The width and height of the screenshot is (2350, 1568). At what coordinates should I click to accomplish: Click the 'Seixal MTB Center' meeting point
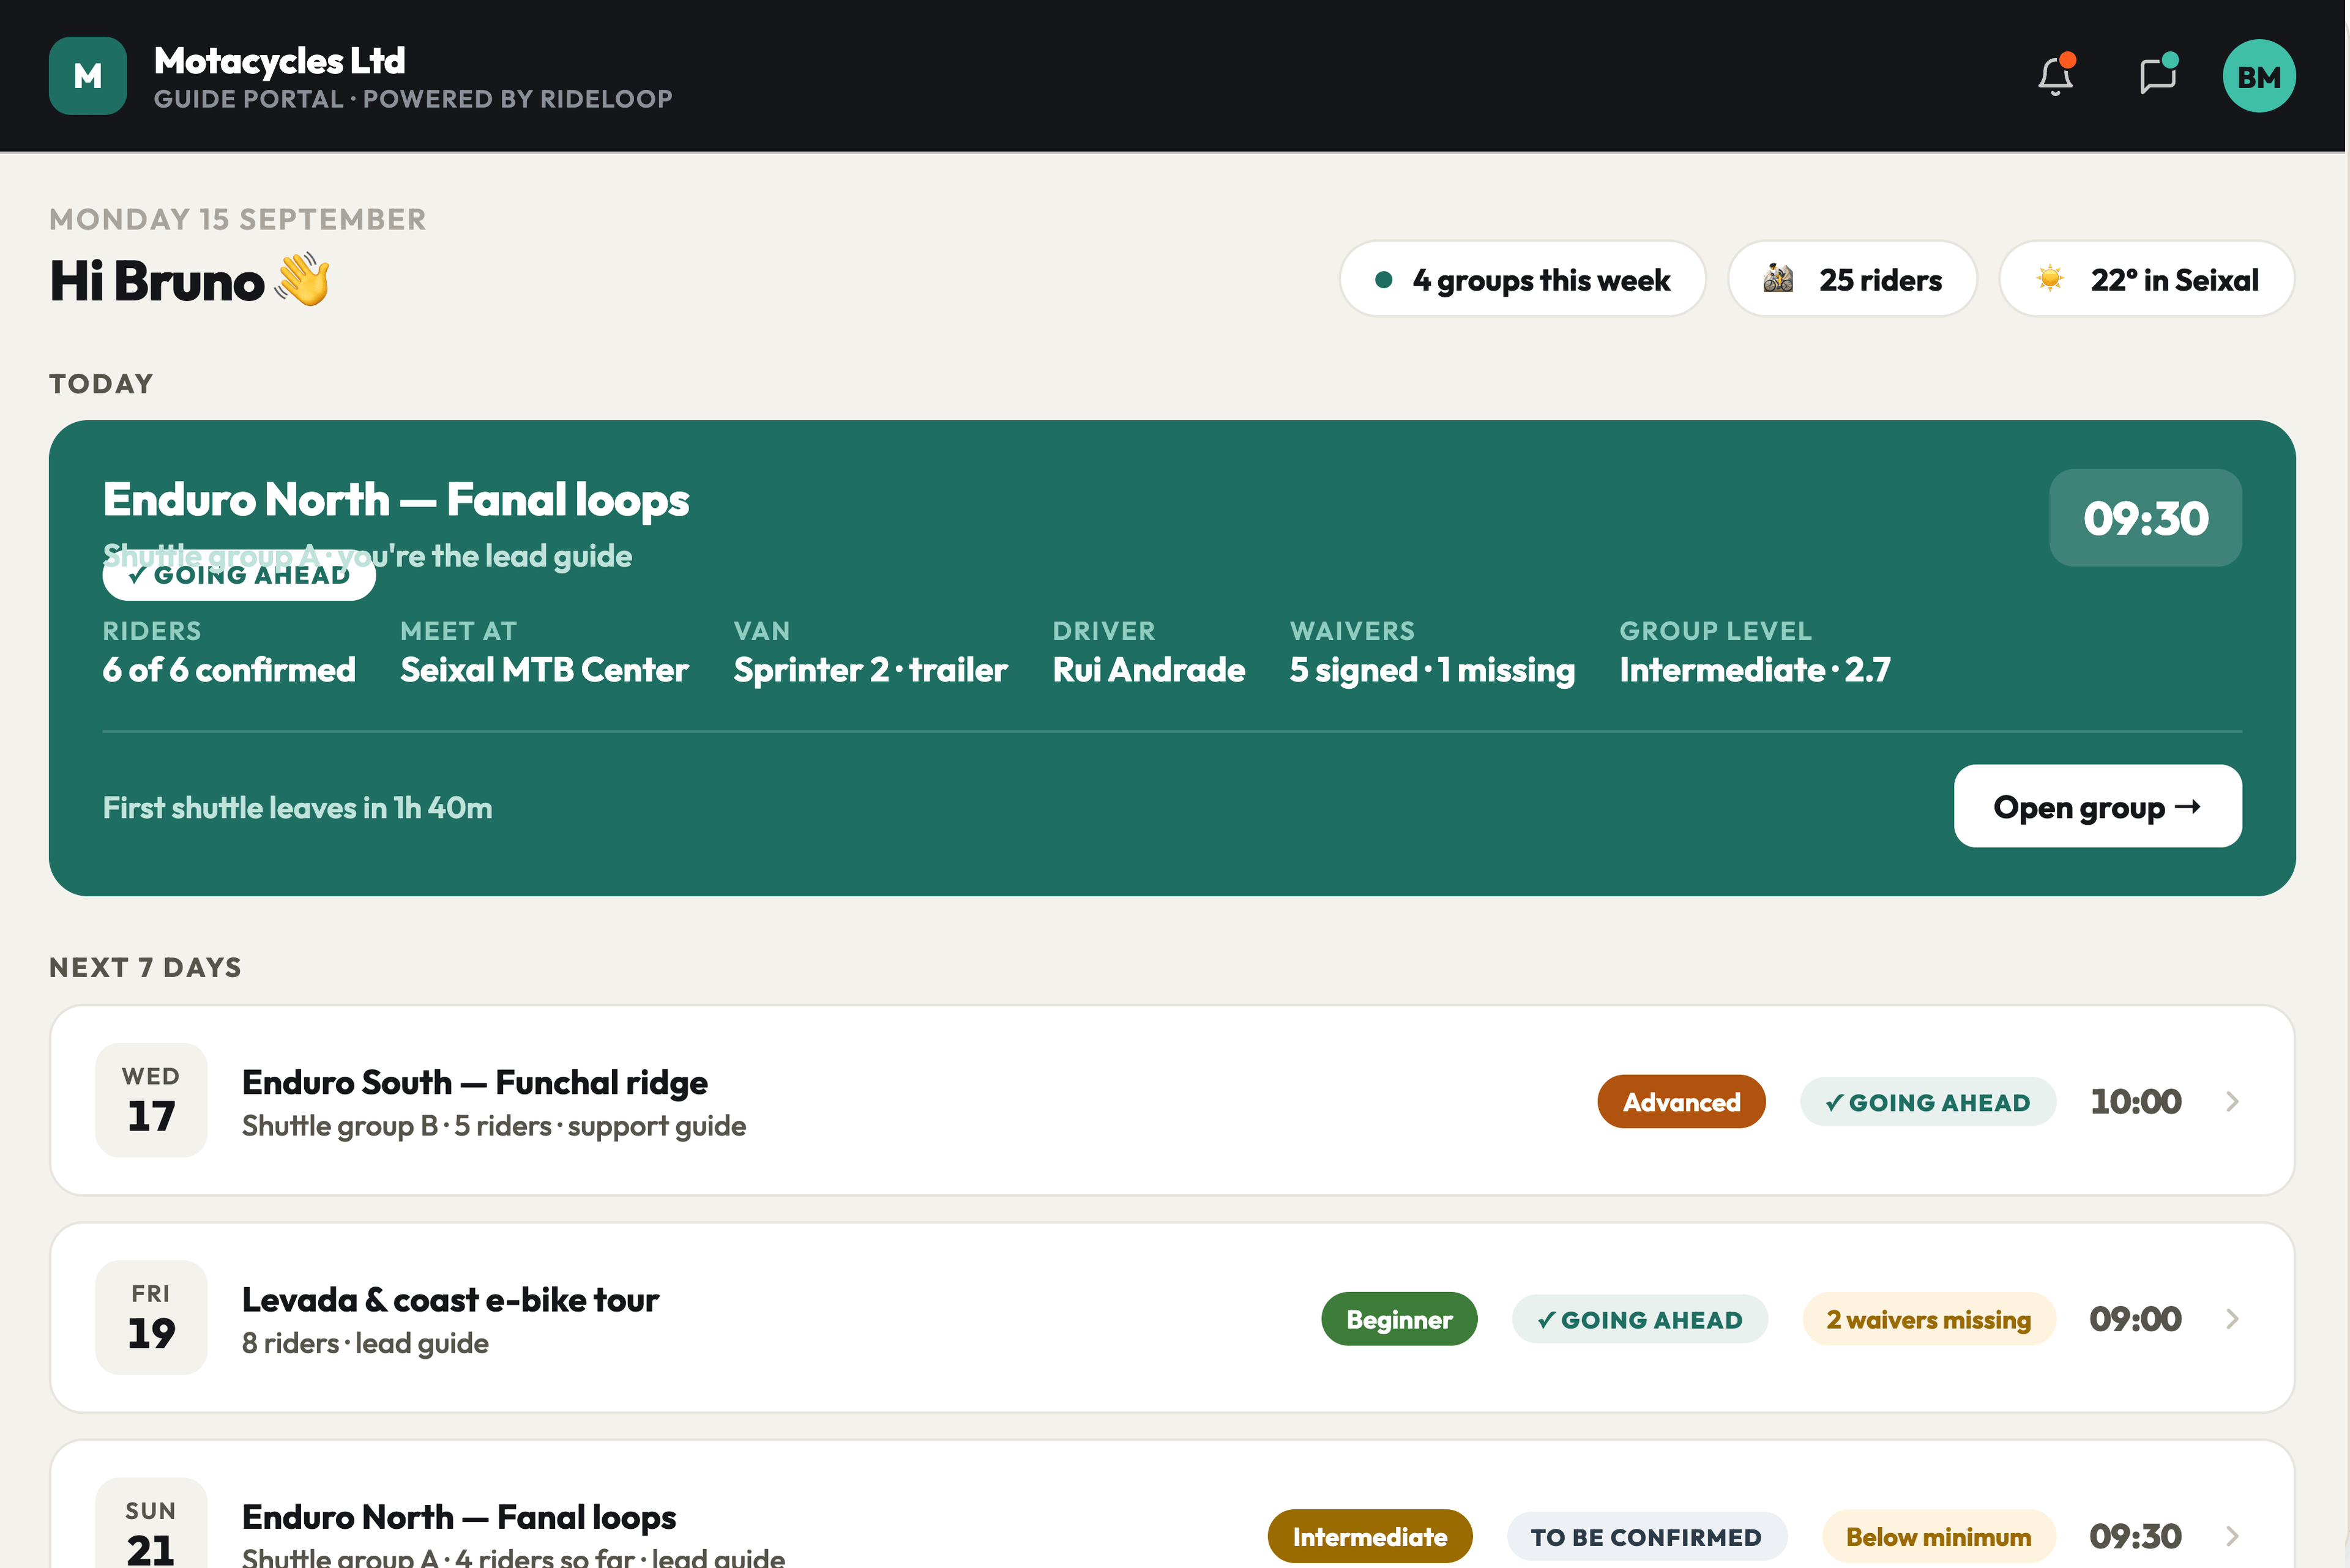(x=544, y=670)
